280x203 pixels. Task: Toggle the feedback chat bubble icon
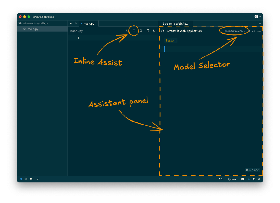[254, 179]
